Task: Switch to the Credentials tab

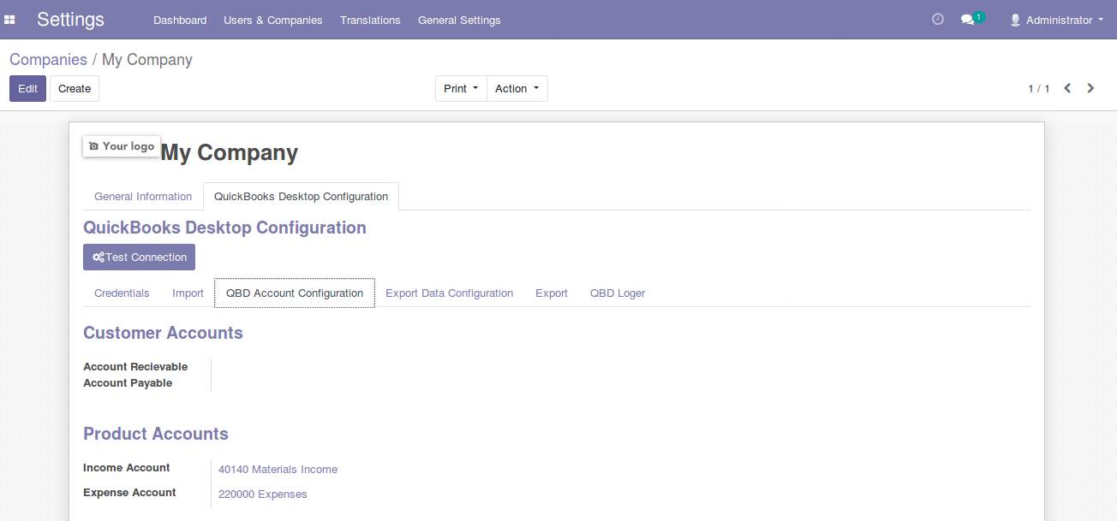Action: [x=122, y=293]
